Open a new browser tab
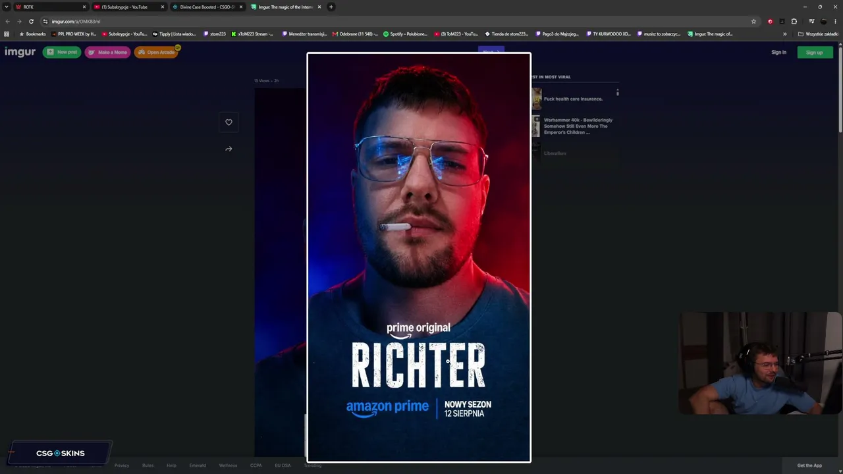Viewport: 843px width, 474px height. [331, 7]
